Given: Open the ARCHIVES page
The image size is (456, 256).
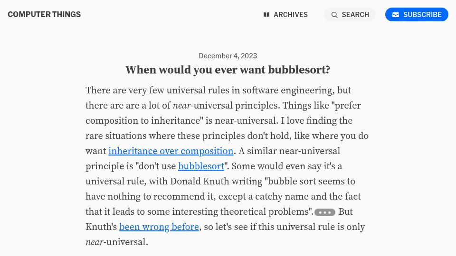Looking at the screenshot, I should point(285,15).
